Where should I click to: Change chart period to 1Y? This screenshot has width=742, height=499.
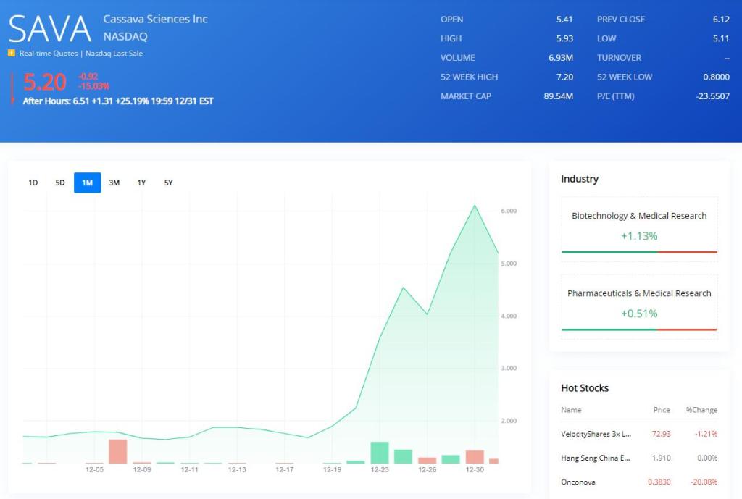click(141, 183)
